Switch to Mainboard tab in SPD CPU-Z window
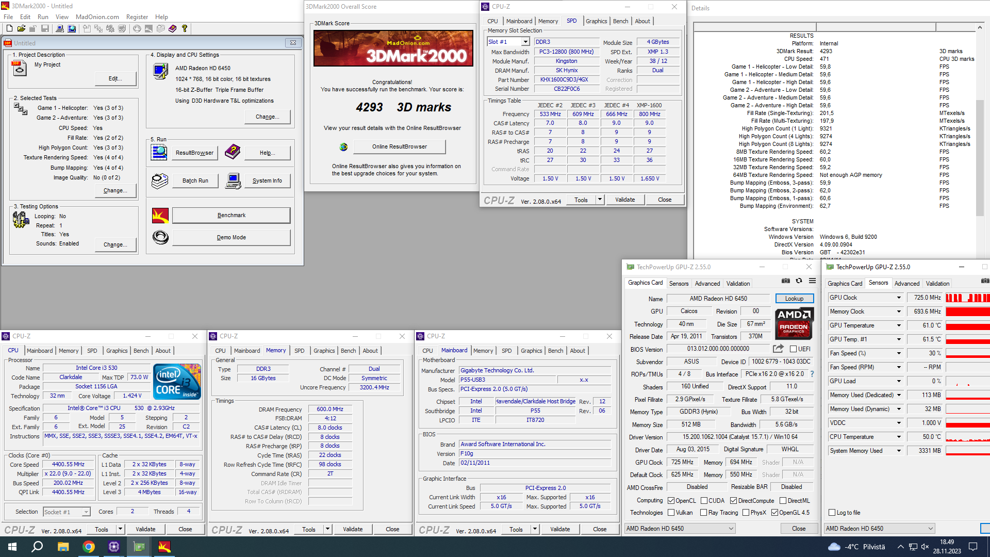Screen dimensions: 990x557 click(519, 21)
